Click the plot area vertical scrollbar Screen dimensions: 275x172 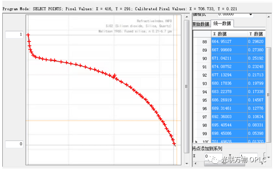coord(186,86)
